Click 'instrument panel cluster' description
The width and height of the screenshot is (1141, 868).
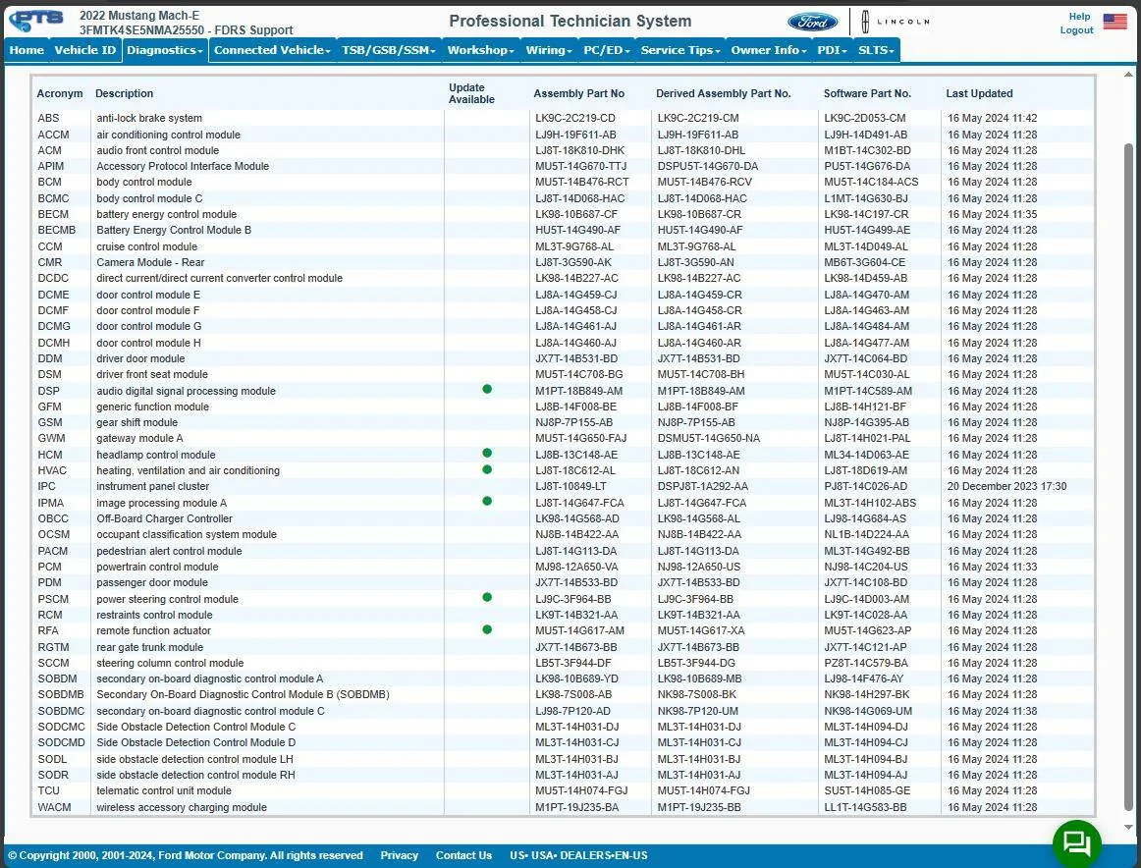[153, 486]
